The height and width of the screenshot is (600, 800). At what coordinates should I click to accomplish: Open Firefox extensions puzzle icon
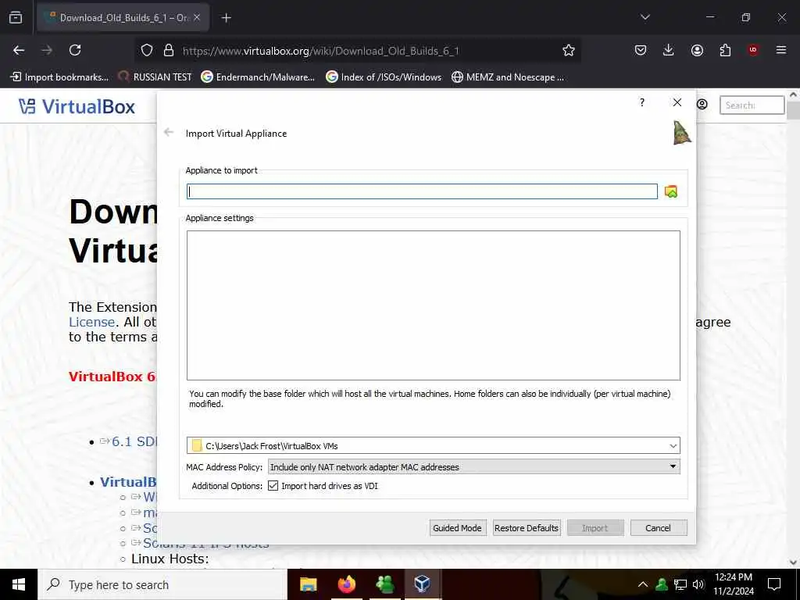pos(725,50)
